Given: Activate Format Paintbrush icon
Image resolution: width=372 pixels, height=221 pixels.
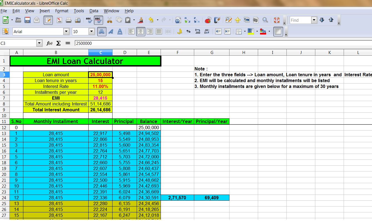Looking at the screenshot, I should point(141,20).
